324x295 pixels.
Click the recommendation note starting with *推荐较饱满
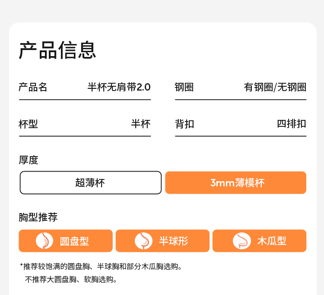point(101,267)
